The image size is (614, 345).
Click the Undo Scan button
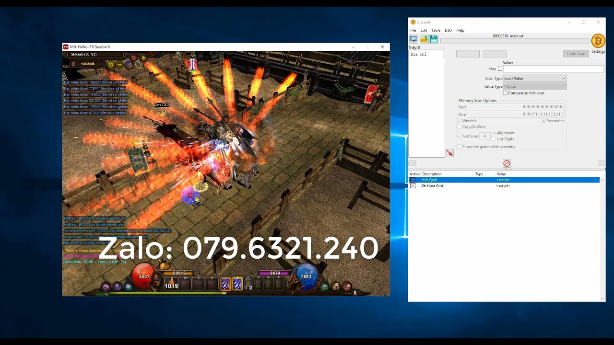[576, 54]
